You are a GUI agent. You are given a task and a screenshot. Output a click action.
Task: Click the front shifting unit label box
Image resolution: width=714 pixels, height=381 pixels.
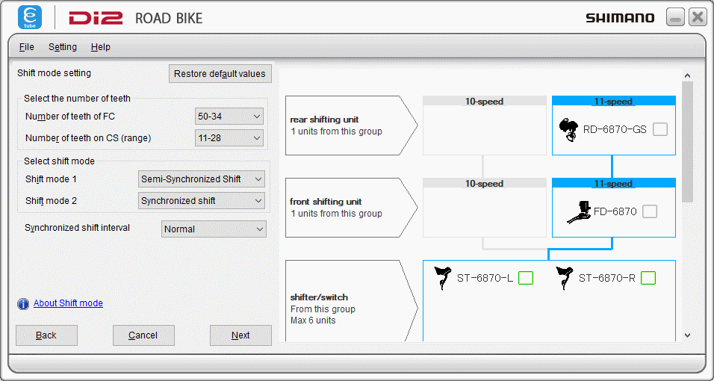pos(351,208)
